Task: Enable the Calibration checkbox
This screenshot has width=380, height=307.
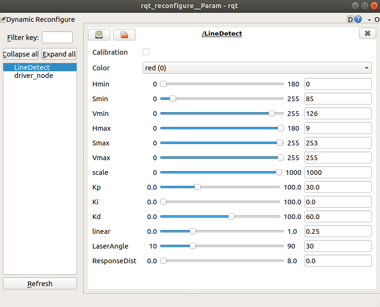Action: [146, 52]
